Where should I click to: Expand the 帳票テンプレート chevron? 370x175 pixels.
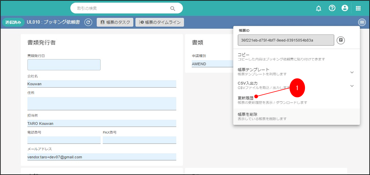[x=352, y=72]
